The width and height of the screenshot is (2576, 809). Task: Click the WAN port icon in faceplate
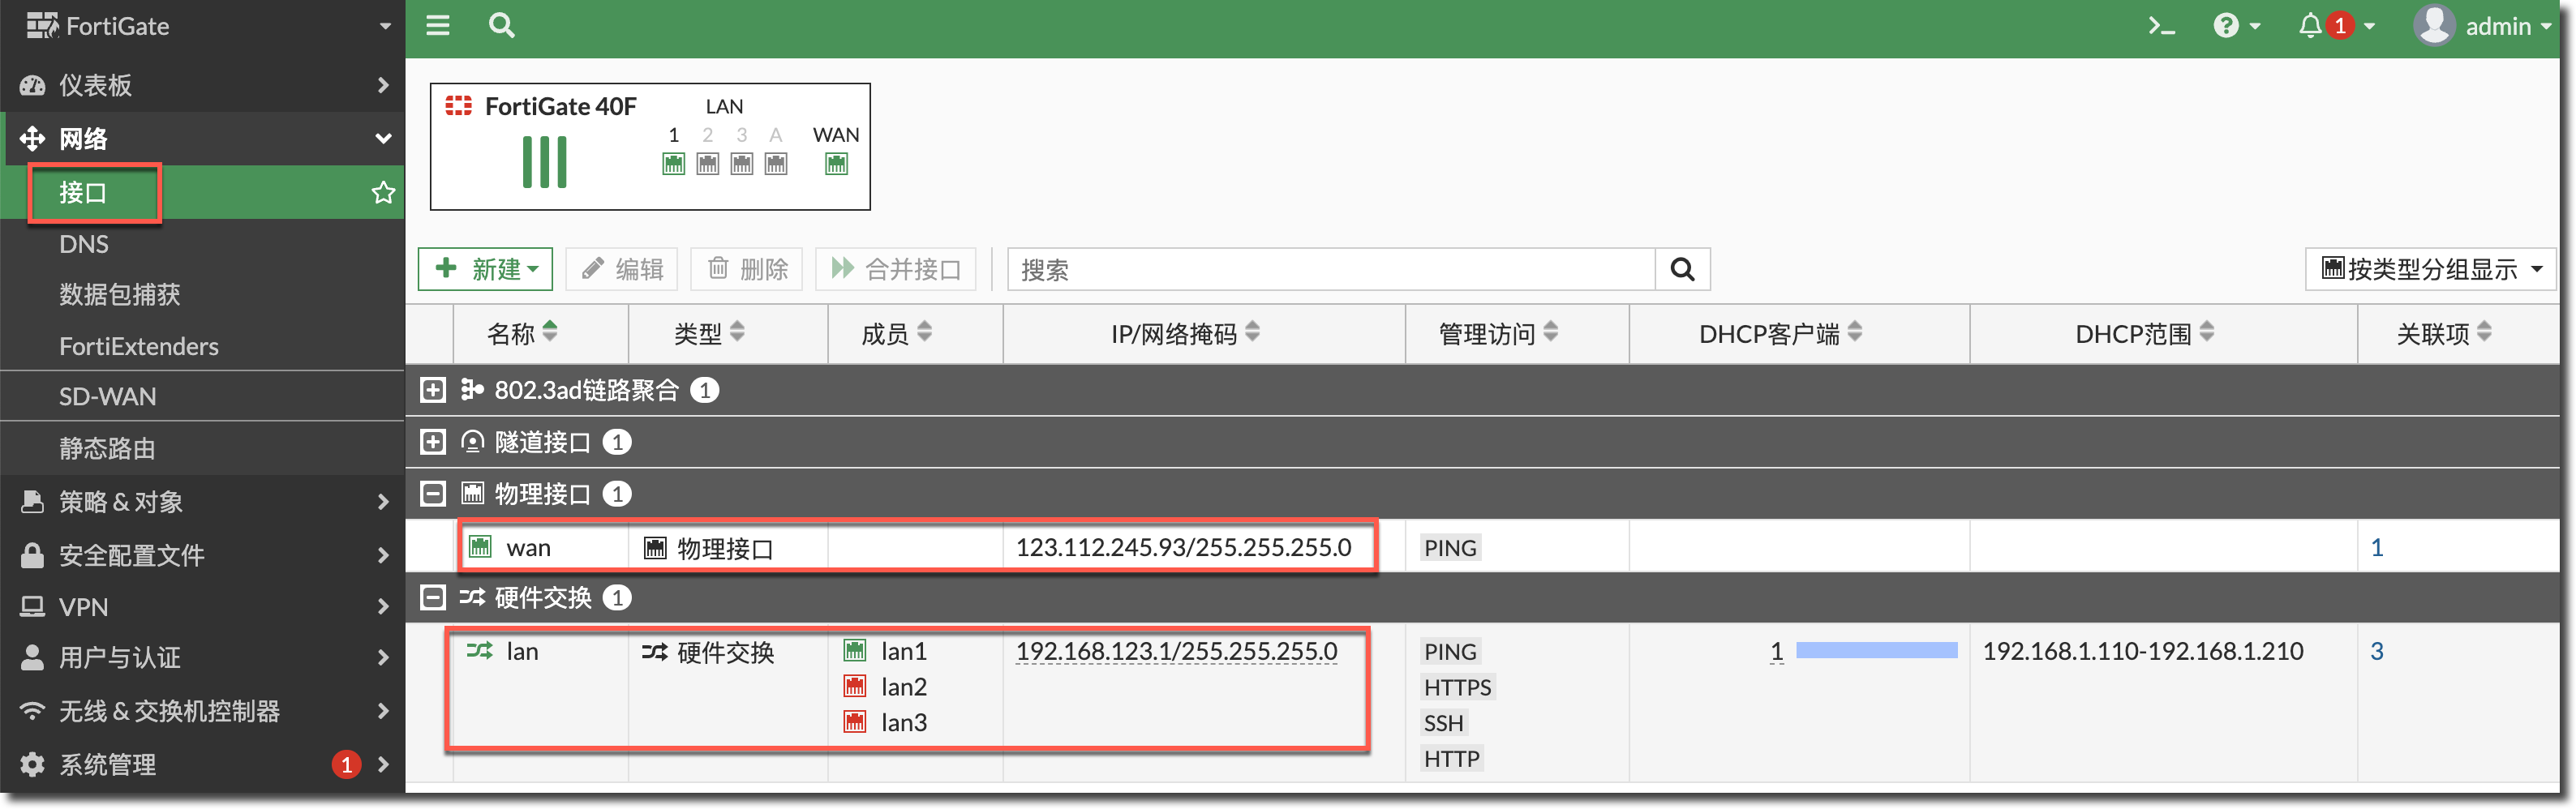[836, 164]
